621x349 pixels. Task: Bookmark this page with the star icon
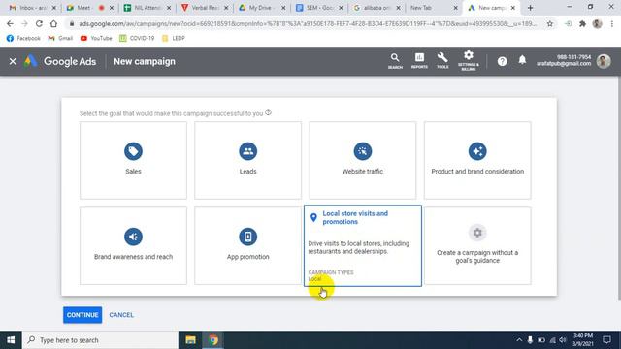[x=550, y=23]
